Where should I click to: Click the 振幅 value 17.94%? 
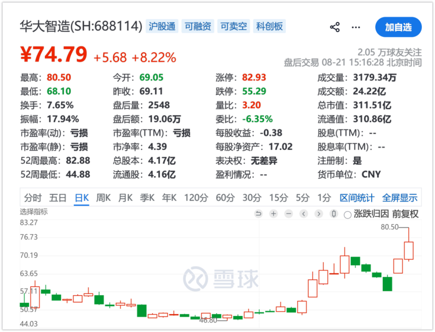[x=63, y=119]
